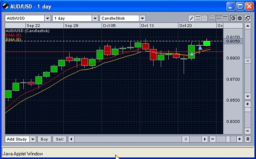
Task: Click the disabled slashed-circle delete tool
Action: (204, 18)
